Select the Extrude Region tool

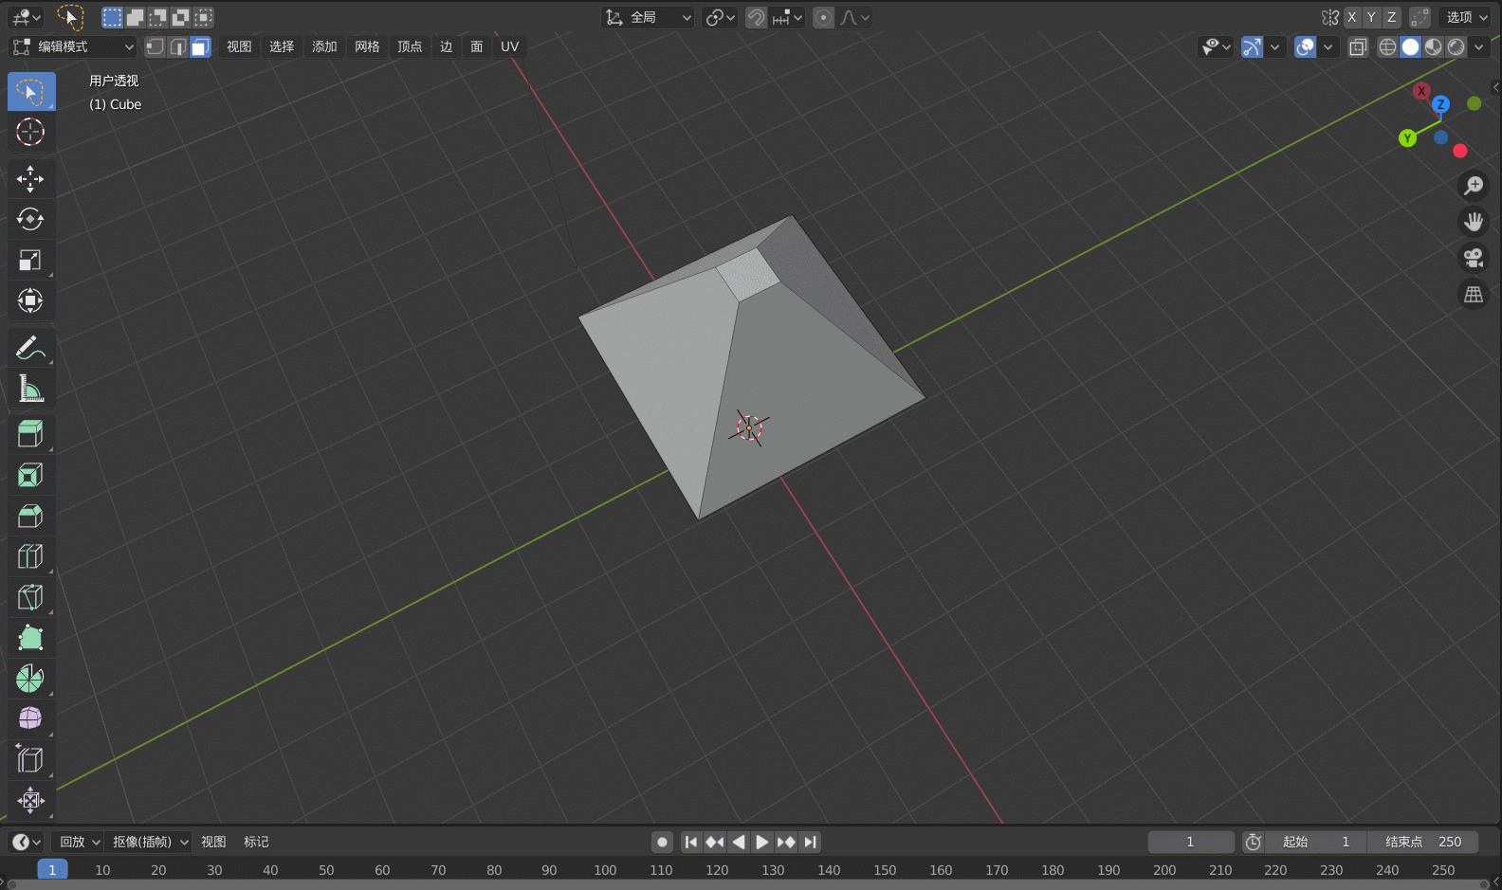(x=31, y=434)
